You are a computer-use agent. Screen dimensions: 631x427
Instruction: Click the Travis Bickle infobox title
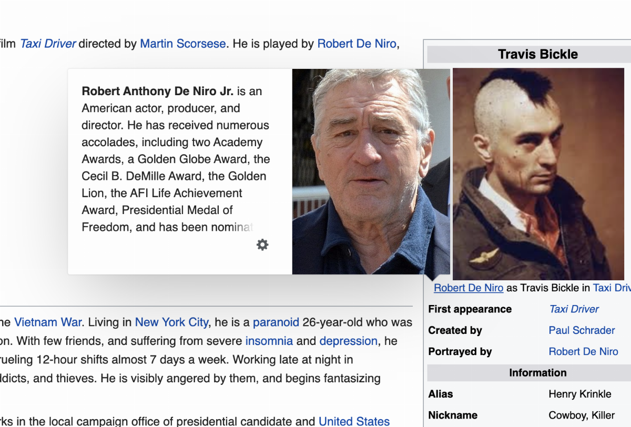(x=537, y=54)
